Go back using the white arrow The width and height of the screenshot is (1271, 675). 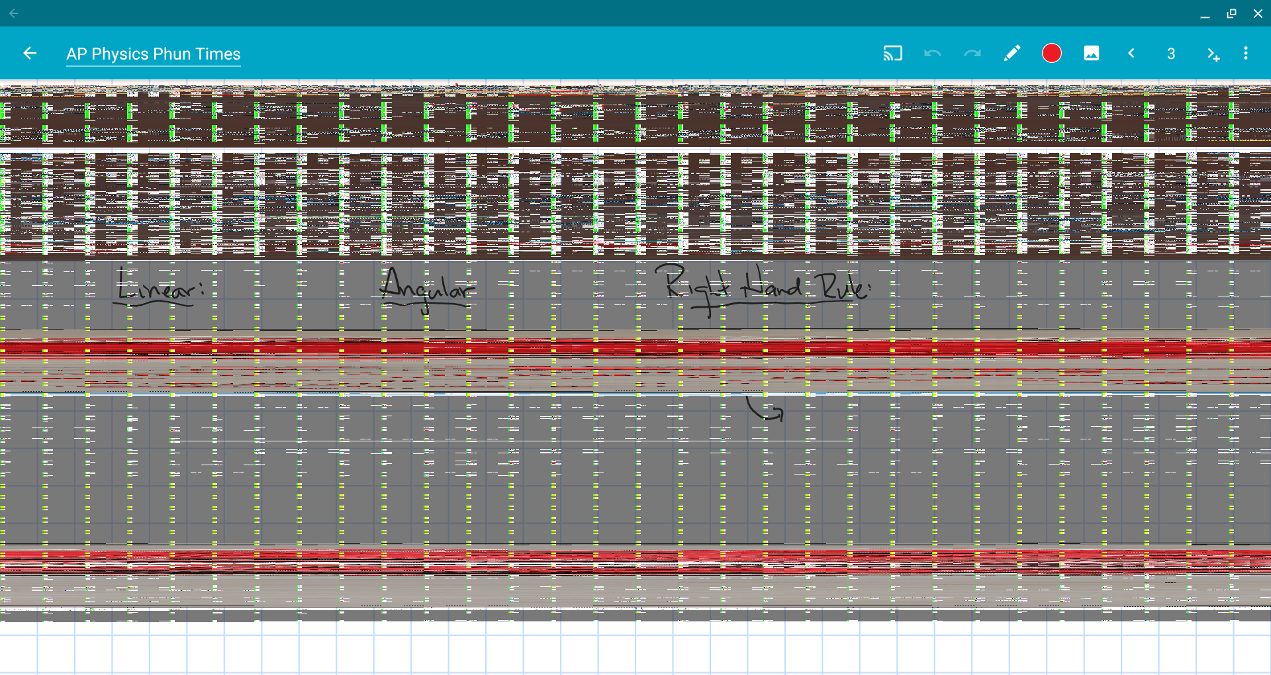(x=30, y=53)
